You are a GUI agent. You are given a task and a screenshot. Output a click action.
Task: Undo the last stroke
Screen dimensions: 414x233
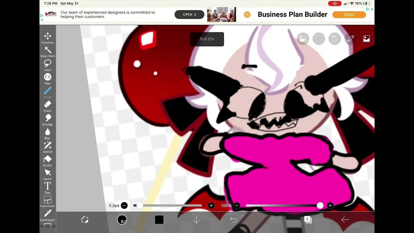pyautogui.click(x=234, y=220)
